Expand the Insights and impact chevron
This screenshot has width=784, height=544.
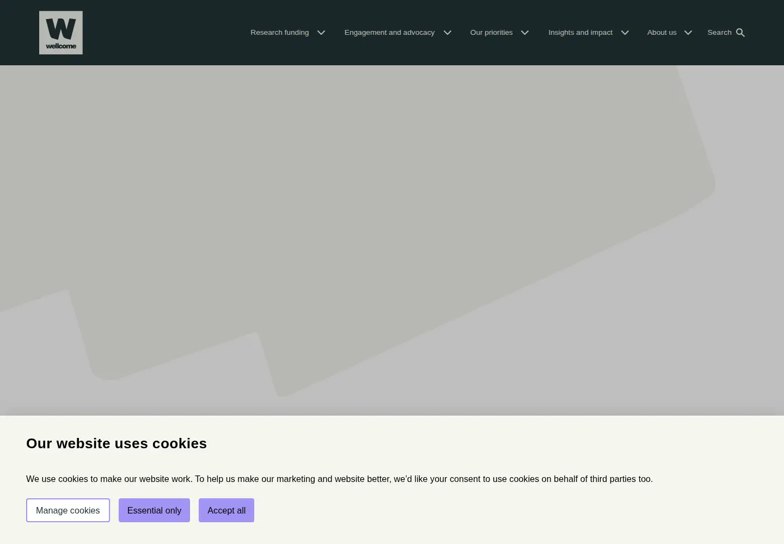625,33
